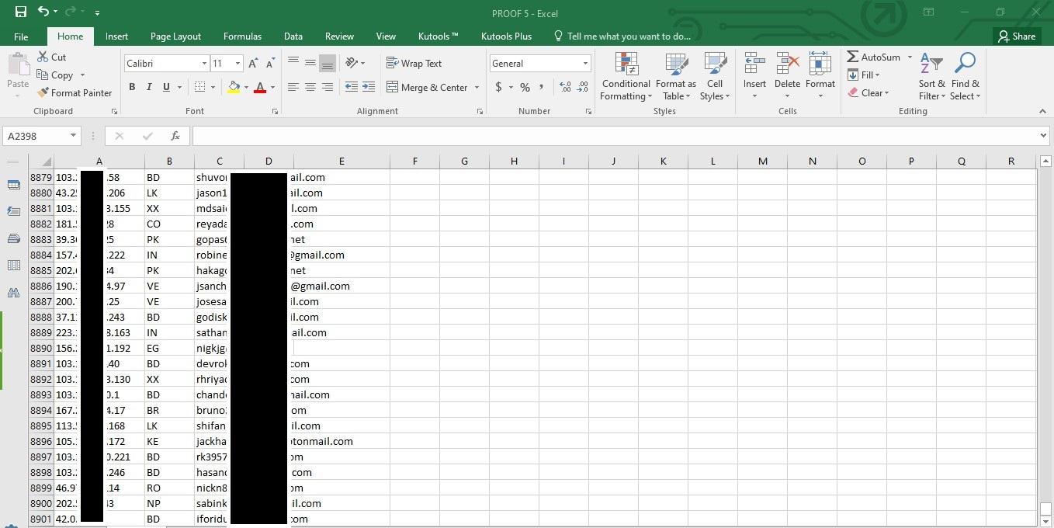
Task: Switch to the Formulas ribbon tab
Action: coord(242,36)
